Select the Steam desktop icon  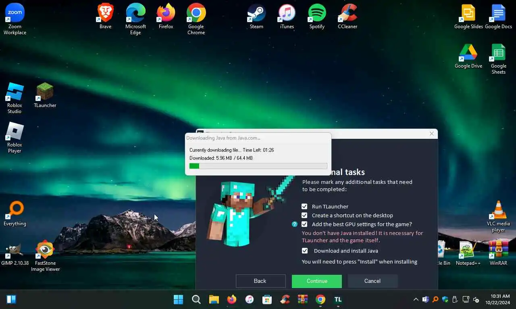coord(256,16)
